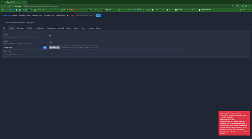
Task: Open Channels bookmark
Action: [x=170, y=10]
